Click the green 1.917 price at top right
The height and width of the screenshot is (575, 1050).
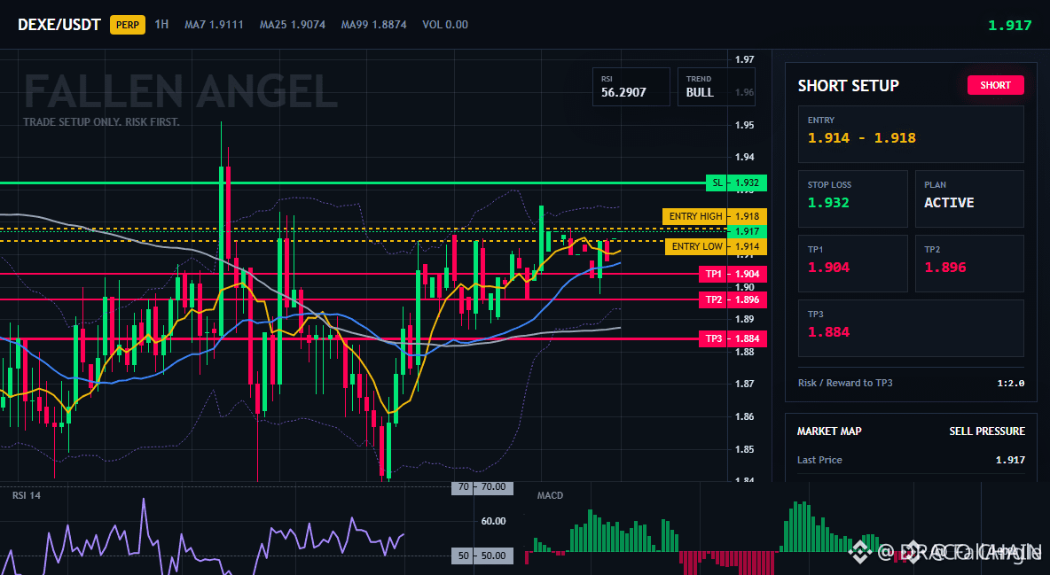pyautogui.click(x=1010, y=26)
